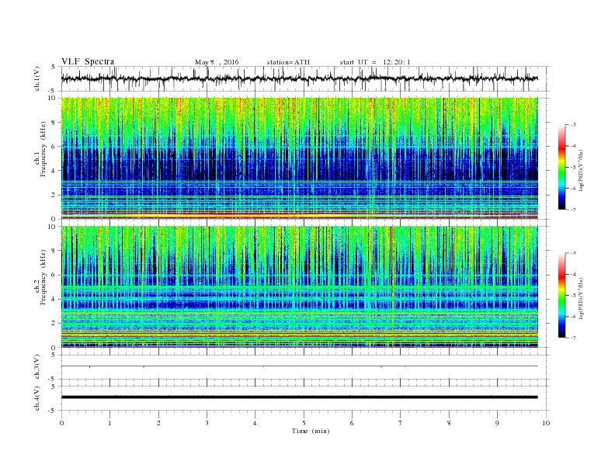
Task: Click the "6" tick on the time axis
Action: tap(352, 423)
